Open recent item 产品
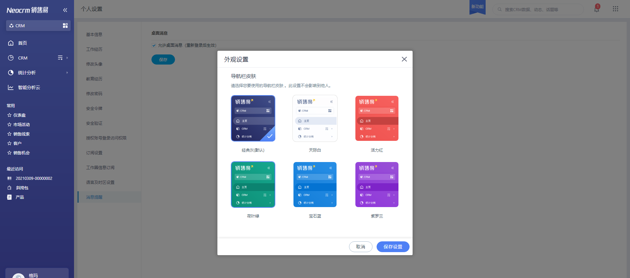 [x=20, y=197]
